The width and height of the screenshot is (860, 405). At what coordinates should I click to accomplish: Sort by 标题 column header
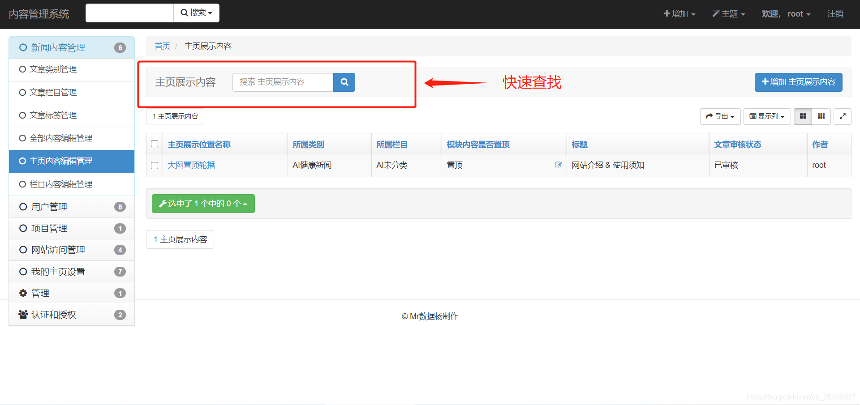click(x=579, y=145)
